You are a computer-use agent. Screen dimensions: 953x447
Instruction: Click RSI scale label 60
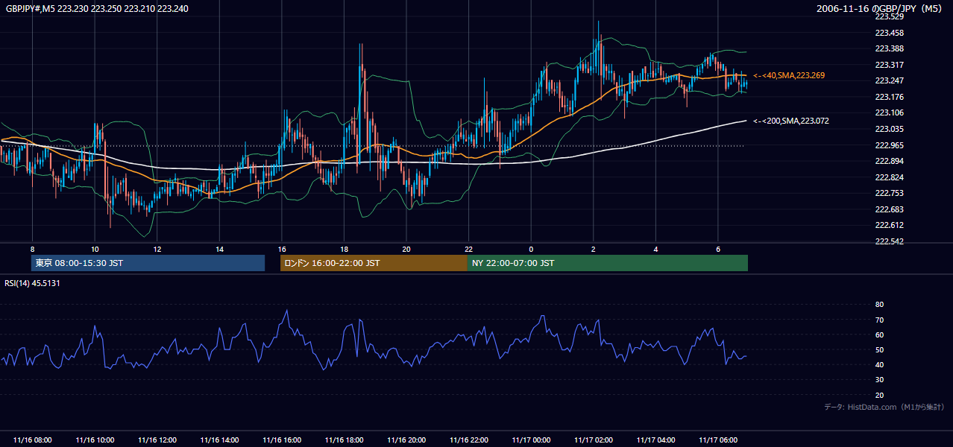(879, 335)
